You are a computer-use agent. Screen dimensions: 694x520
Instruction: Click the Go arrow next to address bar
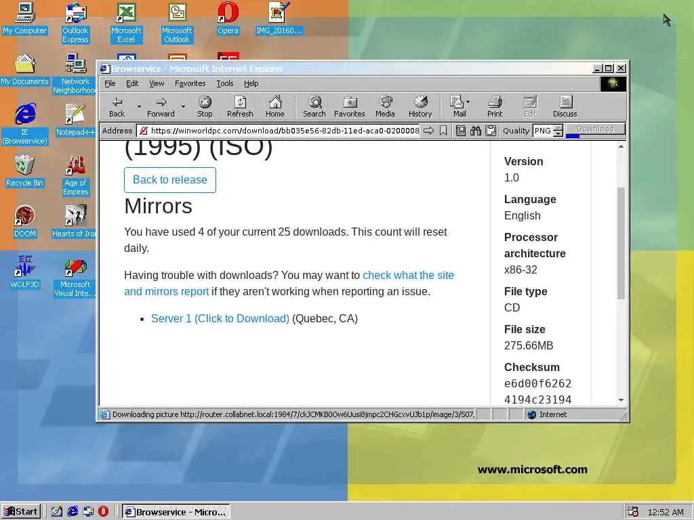pos(428,131)
